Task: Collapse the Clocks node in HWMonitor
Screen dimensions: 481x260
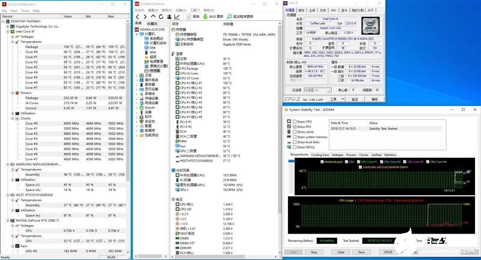Action: (13, 118)
